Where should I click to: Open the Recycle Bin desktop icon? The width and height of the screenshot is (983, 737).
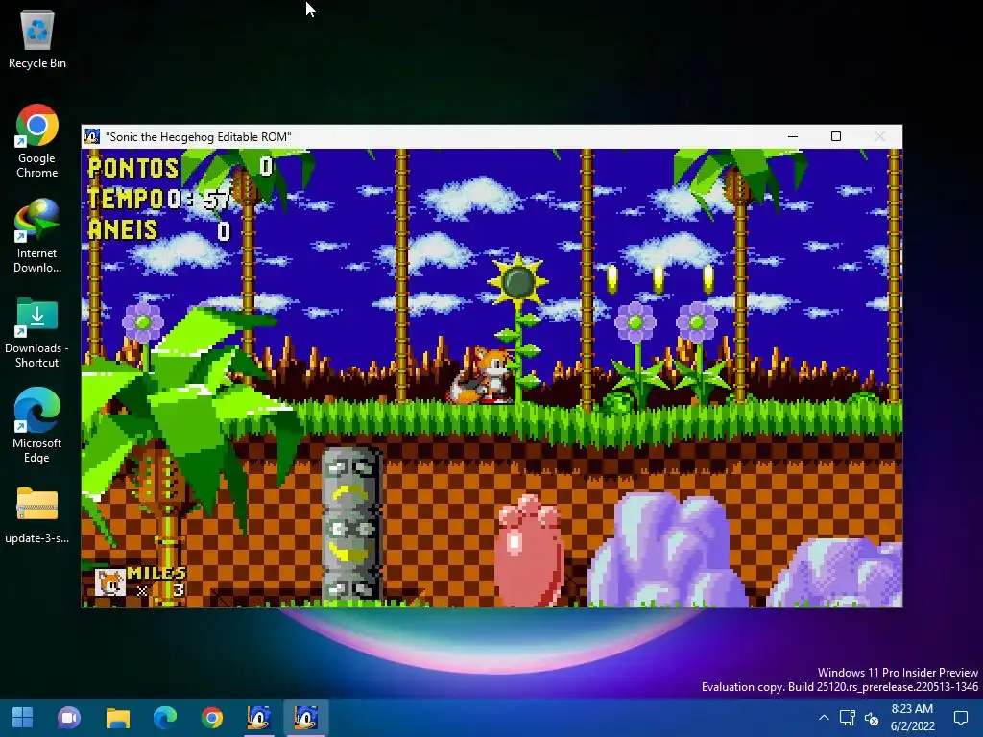point(37,38)
